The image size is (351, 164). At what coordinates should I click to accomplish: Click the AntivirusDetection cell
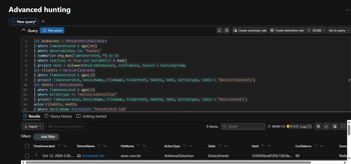(179, 156)
